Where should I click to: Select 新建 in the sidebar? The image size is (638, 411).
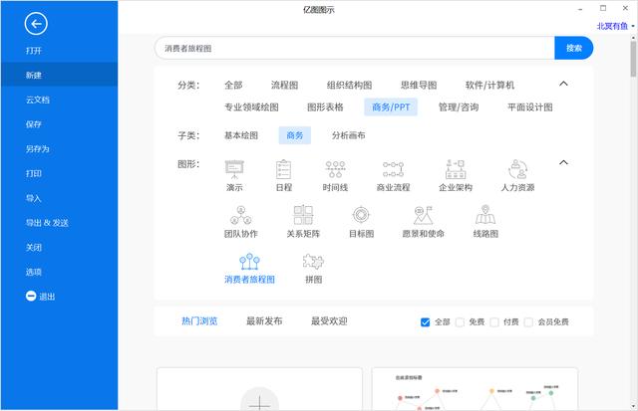coord(60,75)
